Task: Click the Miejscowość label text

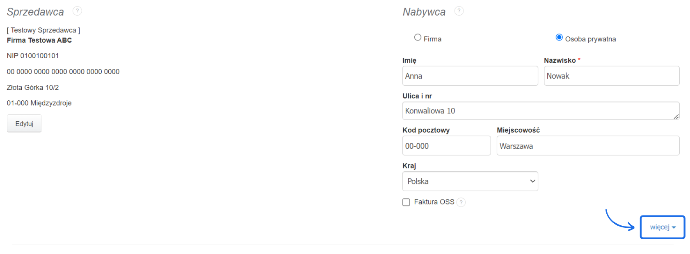Action: [518, 130]
